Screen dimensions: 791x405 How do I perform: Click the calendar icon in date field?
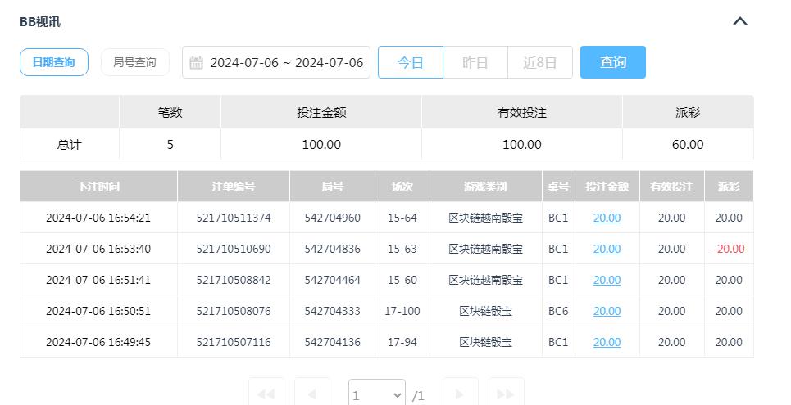click(196, 63)
